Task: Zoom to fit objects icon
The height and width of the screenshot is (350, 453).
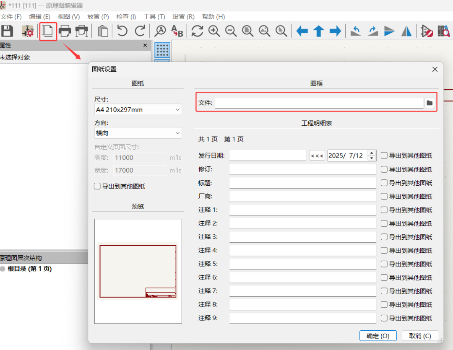Action: coord(264,31)
